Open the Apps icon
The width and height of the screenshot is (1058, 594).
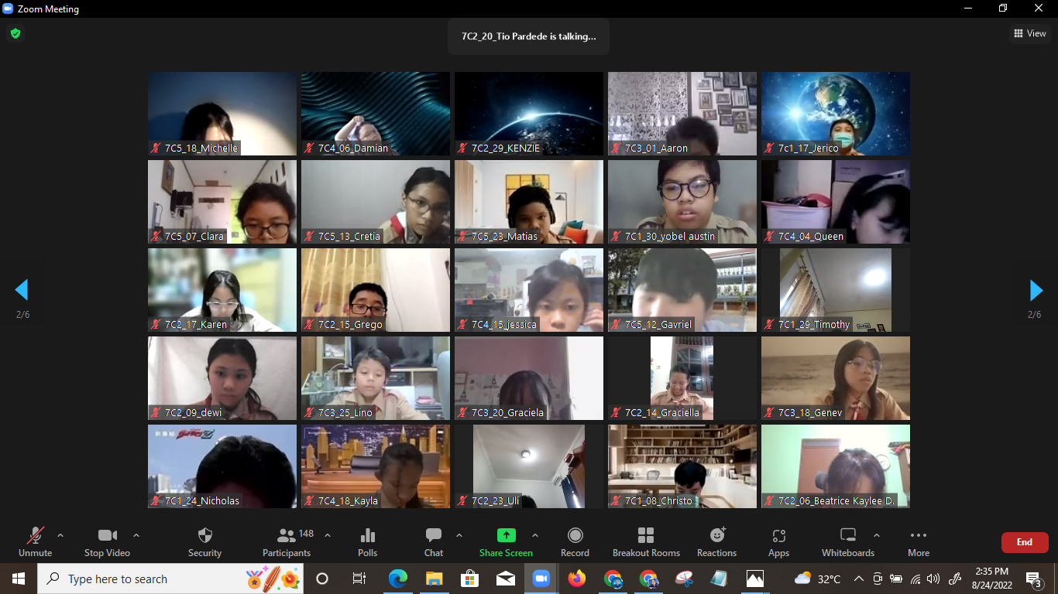(779, 535)
